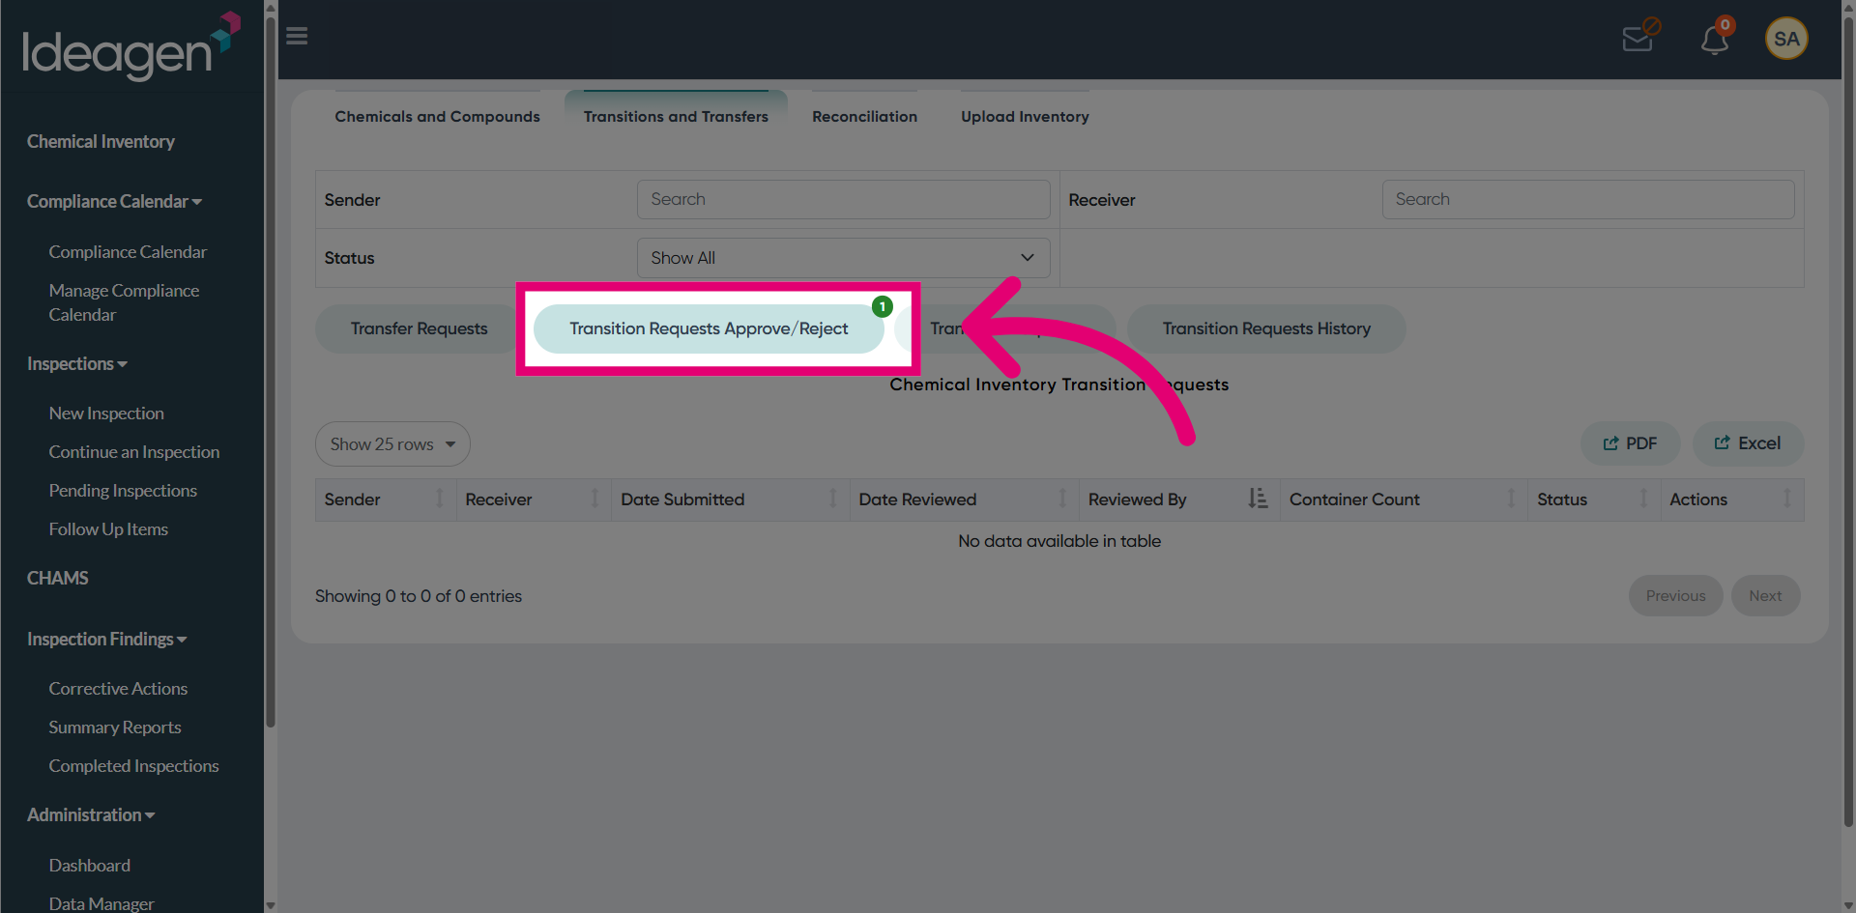Image resolution: width=1856 pixels, height=913 pixels.
Task: Switch to Reconciliation tab
Action: (x=864, y=116)
